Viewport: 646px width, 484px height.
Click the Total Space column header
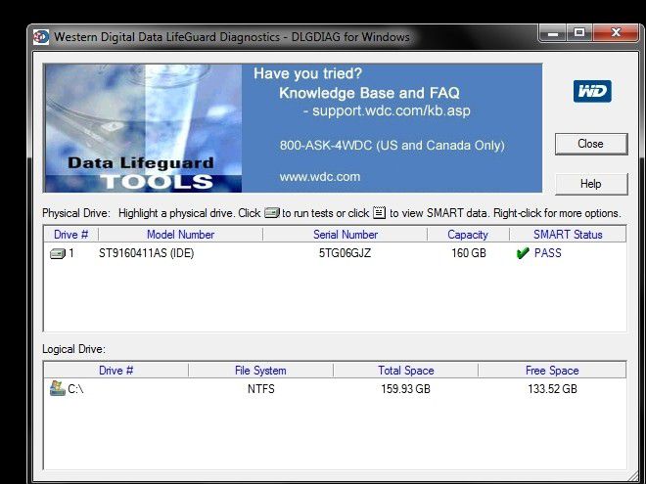pyautogui.click(x=406, y=370)
